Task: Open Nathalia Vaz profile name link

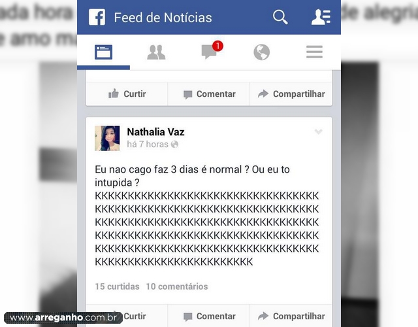Action: pyautogui.click(x=155, y=132)
